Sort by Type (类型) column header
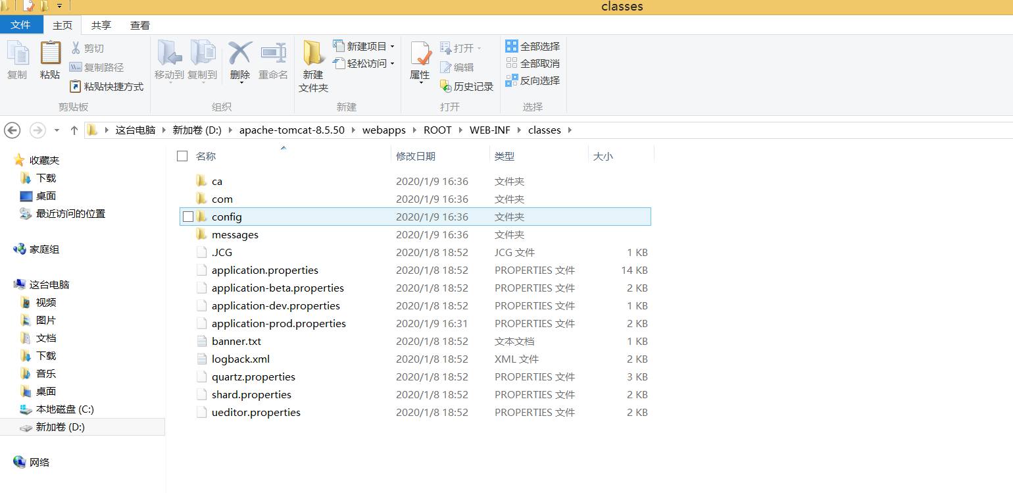Screen dimensions: 1013x493 coord(505,156)
